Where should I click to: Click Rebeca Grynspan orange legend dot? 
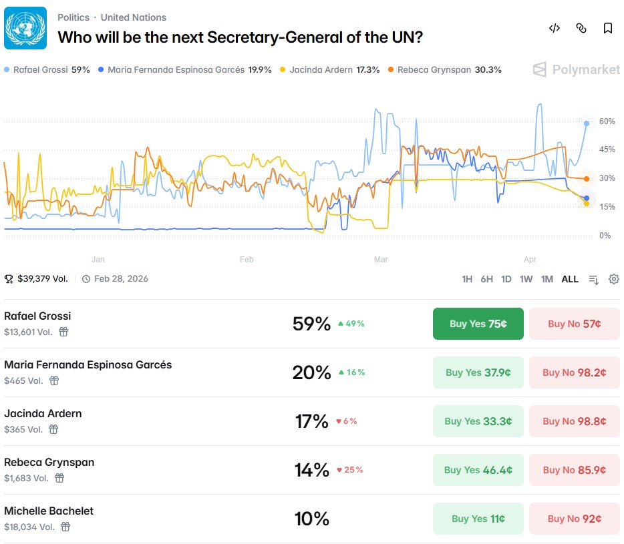click(x=392, y=69)
